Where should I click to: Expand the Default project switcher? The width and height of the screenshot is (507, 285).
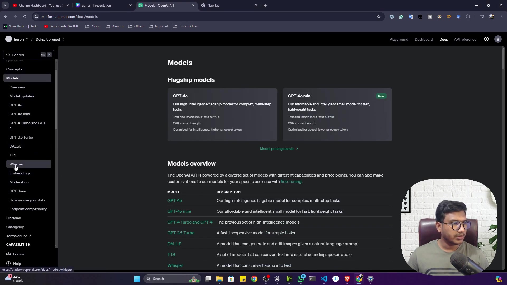(x=50, y=39)
